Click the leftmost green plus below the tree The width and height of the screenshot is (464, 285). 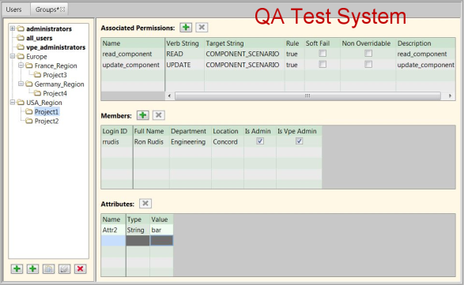point(17,268)
